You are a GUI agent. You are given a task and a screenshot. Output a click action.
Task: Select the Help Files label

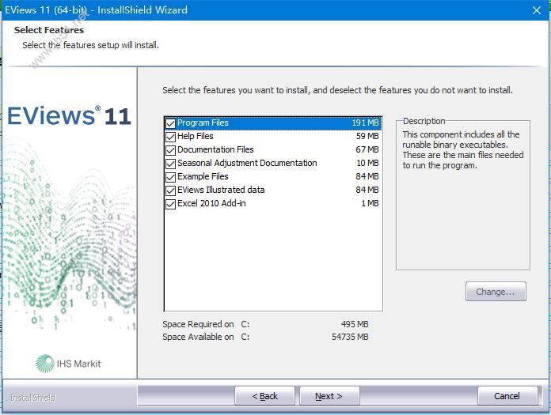(196, 136)
